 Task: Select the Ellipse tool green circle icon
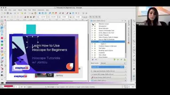(2, 45)
